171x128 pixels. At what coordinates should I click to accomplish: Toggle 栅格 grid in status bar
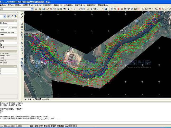pyautogui.click(x=36, y=126)
